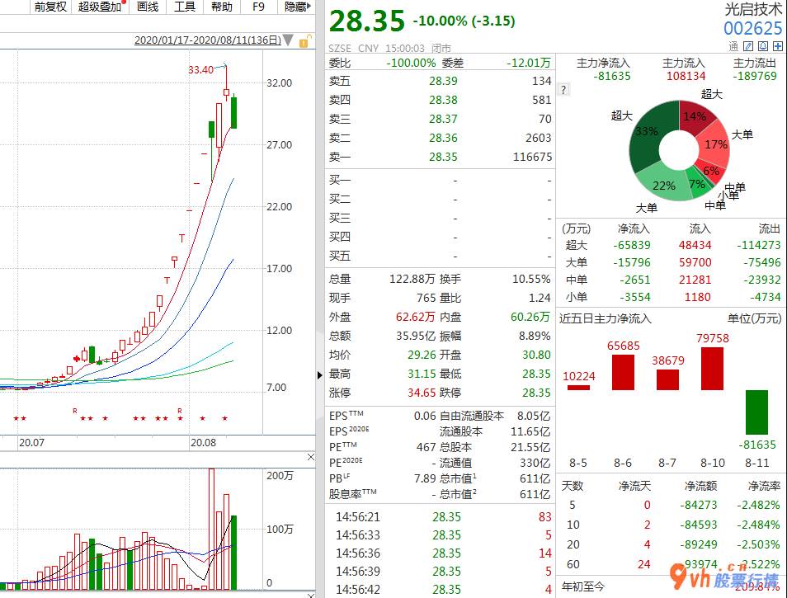Open the 超级叠加 overlay menu
Image resolution: width=787 pixels, height=598 pixels.
click(x=100, y=7)
